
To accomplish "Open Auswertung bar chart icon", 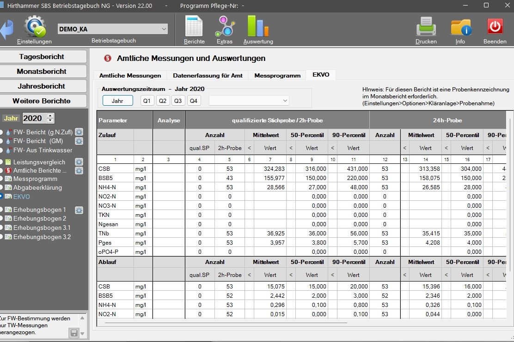I will coord(258,26).
